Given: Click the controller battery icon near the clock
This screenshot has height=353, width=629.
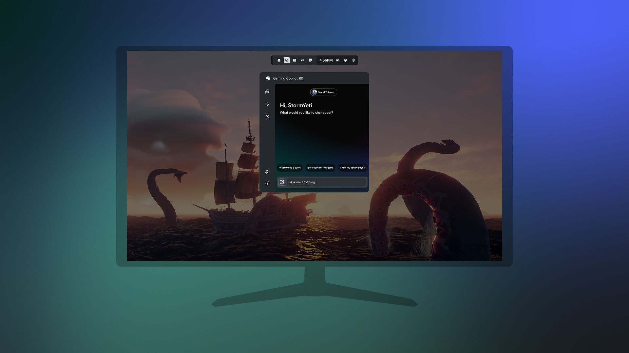Looking at the screenshot, I should click(x=337, y=60).
